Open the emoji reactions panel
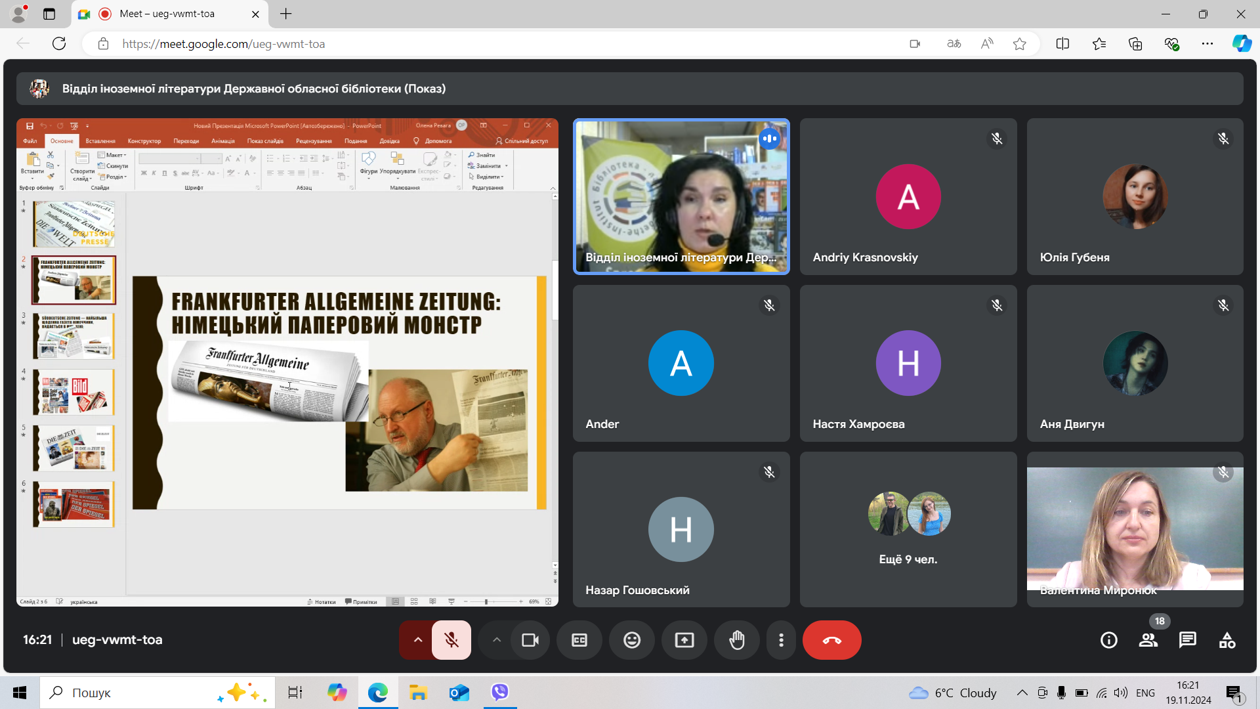 pyautogui.click(x=632, y=640)
